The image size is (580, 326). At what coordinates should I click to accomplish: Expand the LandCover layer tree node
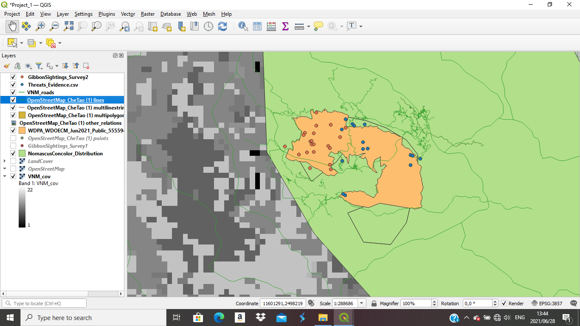tap(5, 161)
